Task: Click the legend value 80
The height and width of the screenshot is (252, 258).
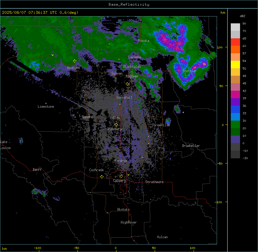Action: pyautogui.click(x=244, y=24)
